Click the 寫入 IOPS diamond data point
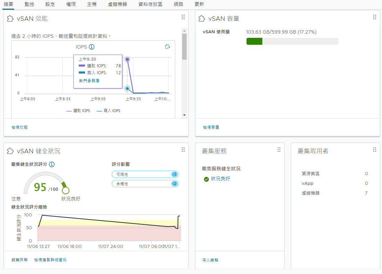382x274 pixels. point(127,88)
